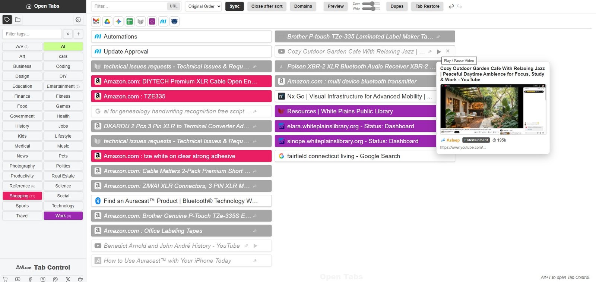Switch to folder view icon

click(x=18, y=19)
